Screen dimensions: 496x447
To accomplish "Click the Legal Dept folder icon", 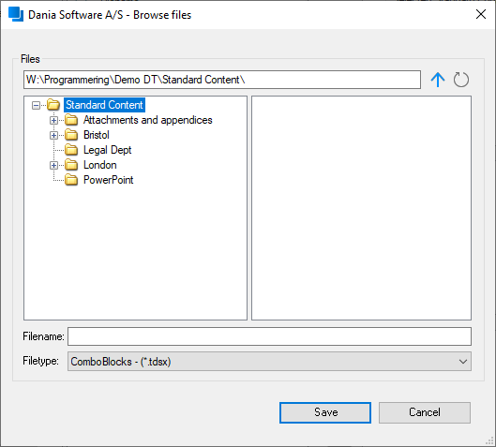I will pos(71,150).
